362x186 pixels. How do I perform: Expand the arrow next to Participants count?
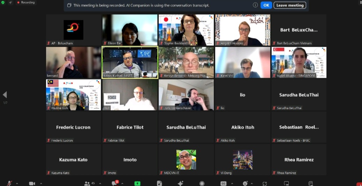(100, 183)
